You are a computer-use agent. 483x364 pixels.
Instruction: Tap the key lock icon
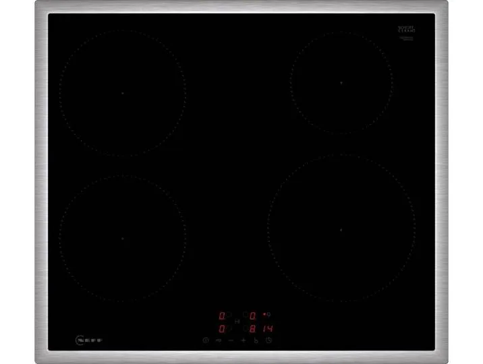point(219,340)
